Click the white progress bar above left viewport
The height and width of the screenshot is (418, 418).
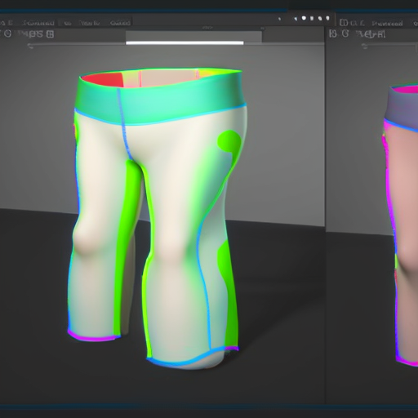coord(185,42)
